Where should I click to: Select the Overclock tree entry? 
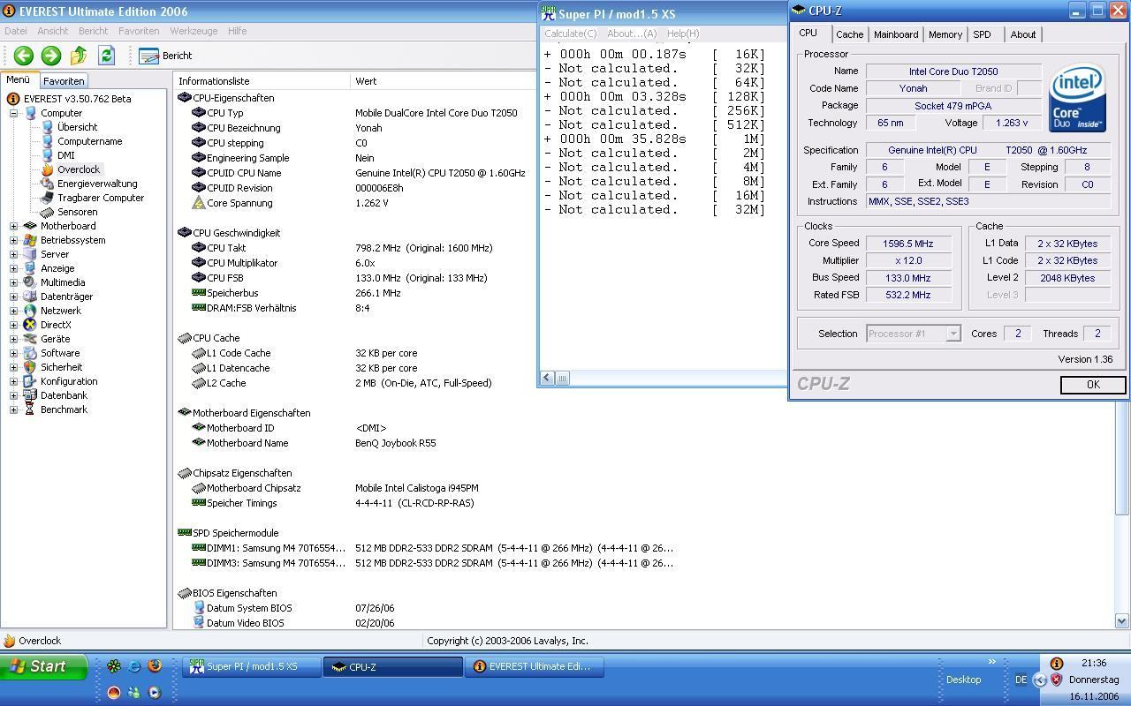[x=78, y=169]
